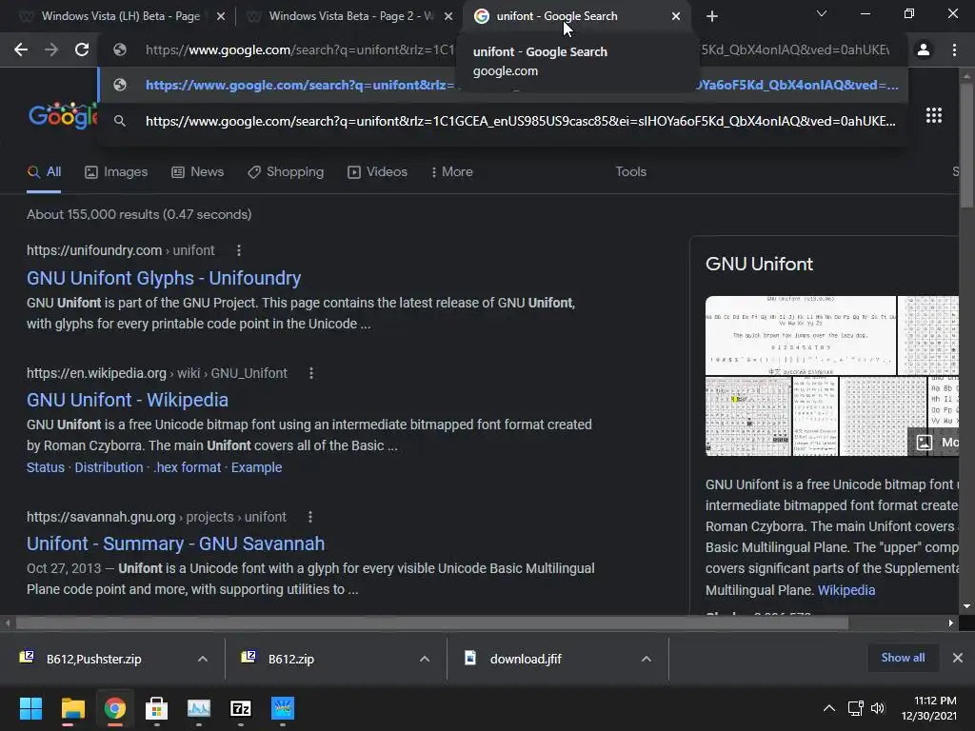Click the Google logo

pos(62,115)
